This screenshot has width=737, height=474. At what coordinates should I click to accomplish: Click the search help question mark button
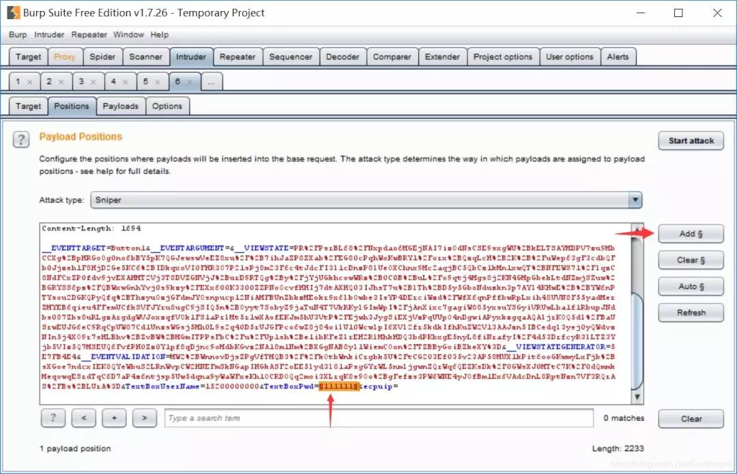(x=53, y=417)
